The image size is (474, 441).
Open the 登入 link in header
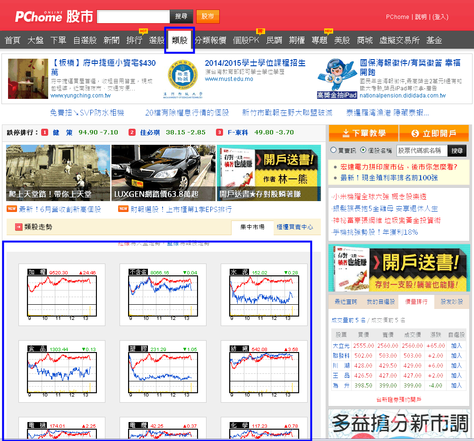coord(440,17)
